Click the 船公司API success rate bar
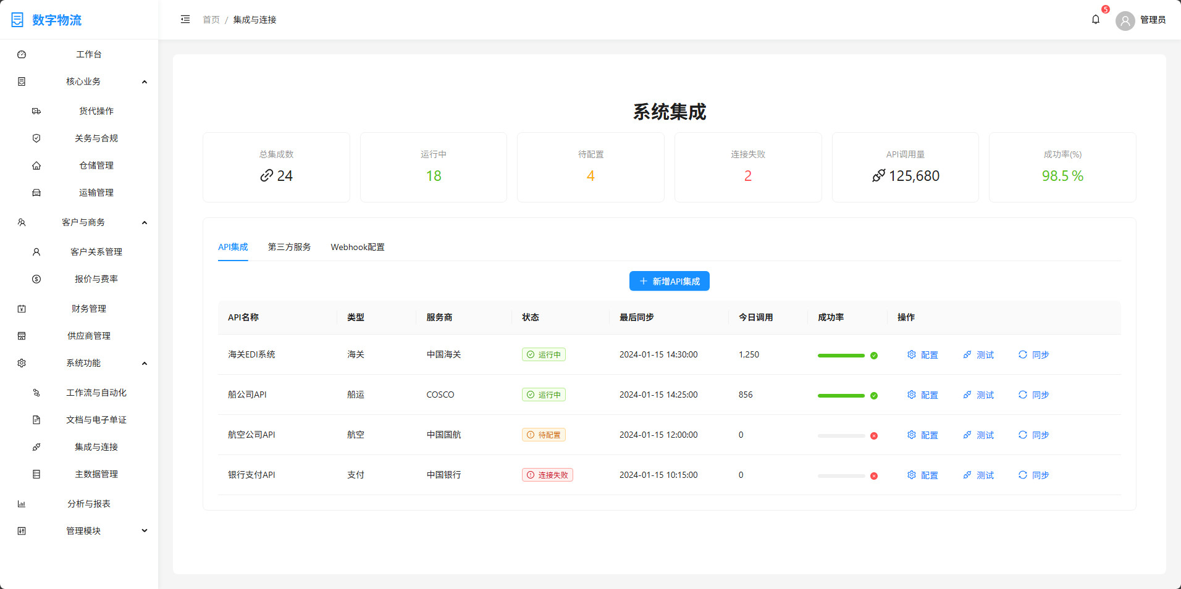This screenshot has width=1181, height=589. (x=841, y=395)
